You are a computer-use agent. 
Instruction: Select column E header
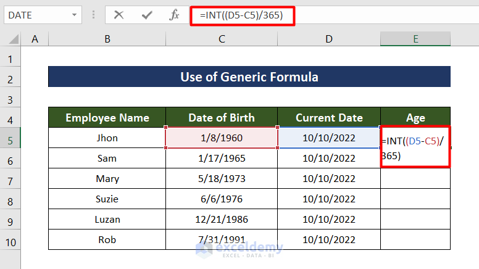[x=415, y=39]
